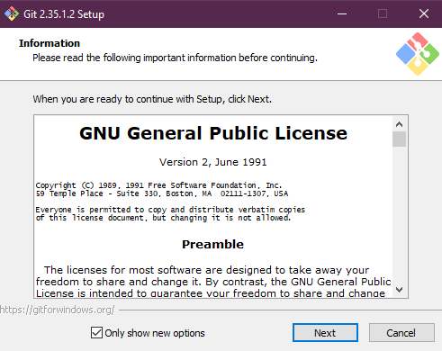Click the GNU General Public License heading
The width and height of the screenshot is (442, 351).
point(213,133)
